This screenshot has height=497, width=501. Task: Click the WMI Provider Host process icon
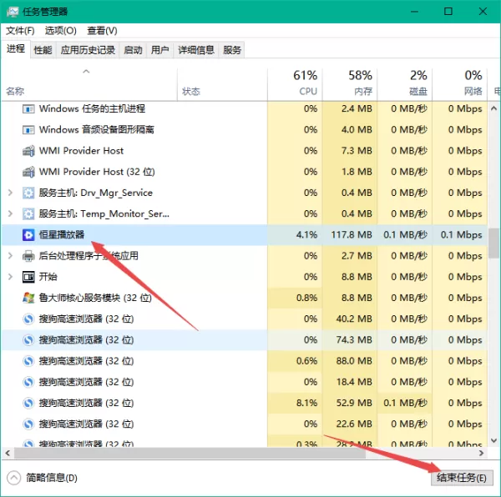[x=28, y=151]
